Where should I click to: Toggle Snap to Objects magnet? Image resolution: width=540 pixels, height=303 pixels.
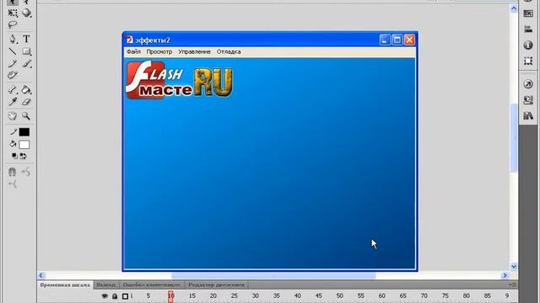coord(12,172)
